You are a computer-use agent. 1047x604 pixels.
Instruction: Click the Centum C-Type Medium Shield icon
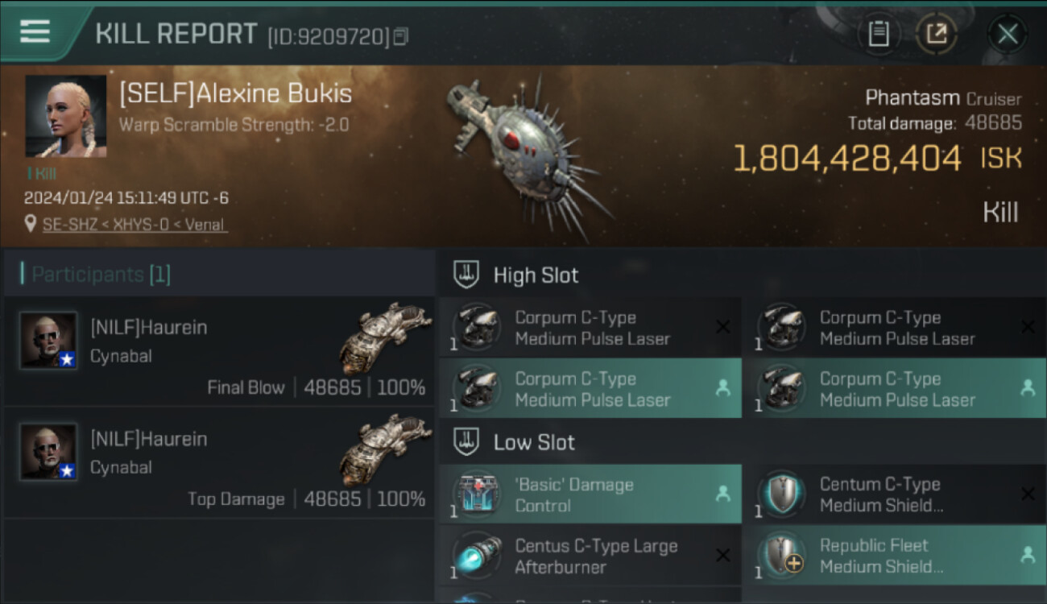coord(781,494)
